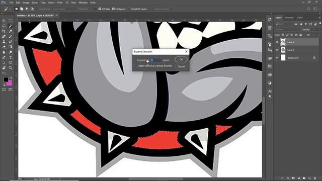Select the Clone Stamp tool
The width and height of the screenshot is (322, 181).
[x=4, y=42]
